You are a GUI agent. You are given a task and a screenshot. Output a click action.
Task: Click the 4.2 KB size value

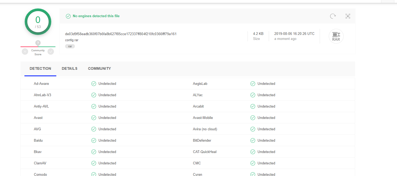[x=258, y=34]
